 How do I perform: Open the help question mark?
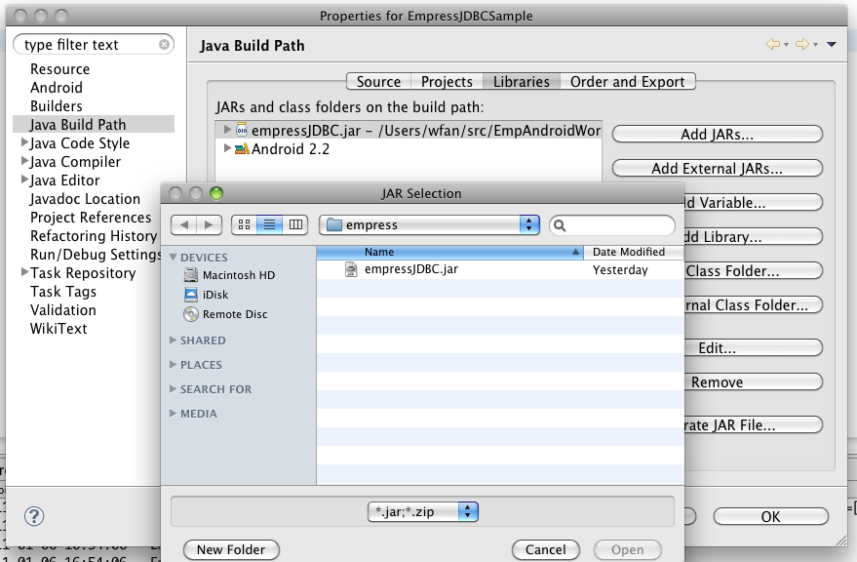34,516
